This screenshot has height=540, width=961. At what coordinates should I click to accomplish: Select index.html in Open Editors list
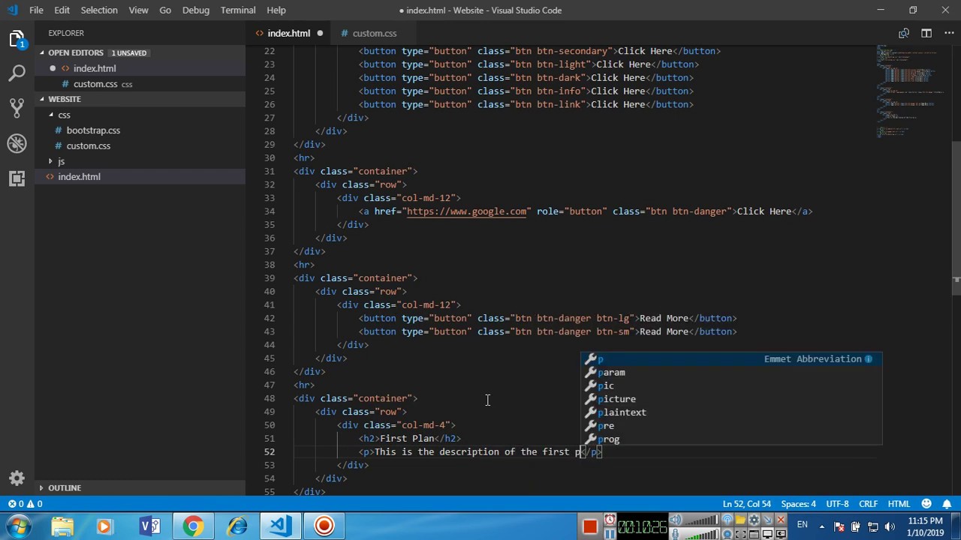coord(95,68)
